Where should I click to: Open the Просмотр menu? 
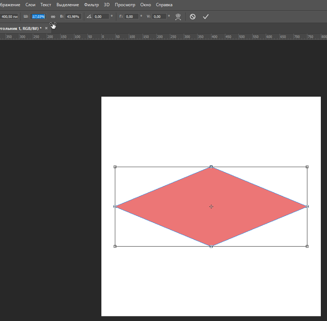click(125, 5)
